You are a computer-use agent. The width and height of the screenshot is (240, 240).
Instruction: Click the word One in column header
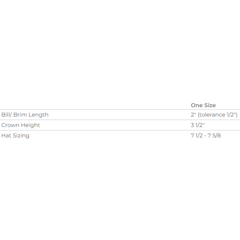coord(197,105)
